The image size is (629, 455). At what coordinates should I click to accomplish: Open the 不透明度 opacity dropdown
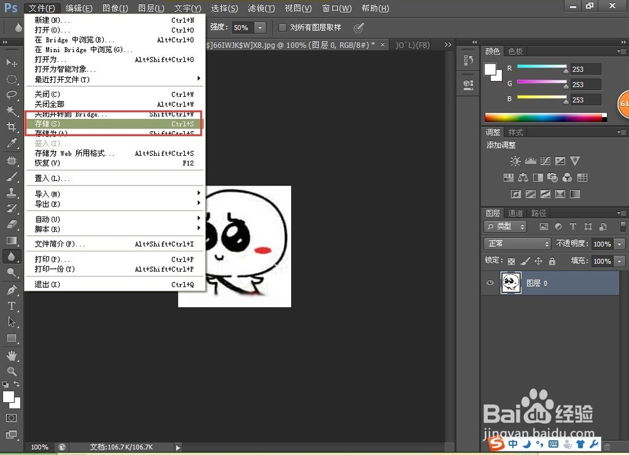[x=619, y=244]
